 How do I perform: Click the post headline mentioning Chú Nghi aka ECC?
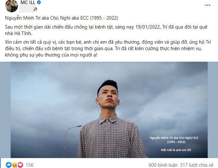coord(62,18)
